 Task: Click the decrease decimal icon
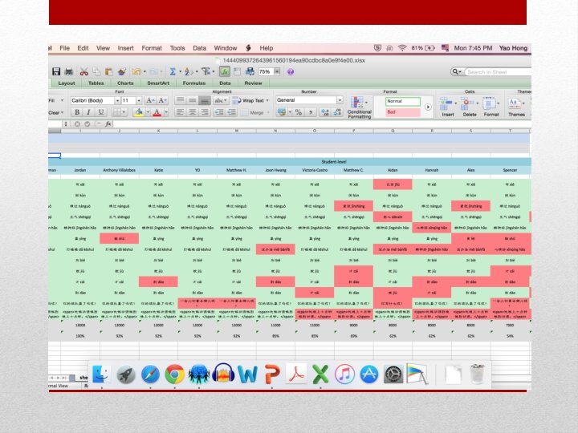337,112
